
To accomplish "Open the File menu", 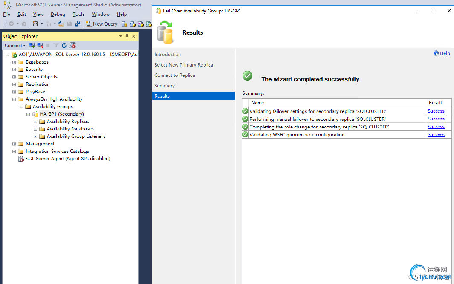I will (x=7, y=14).
